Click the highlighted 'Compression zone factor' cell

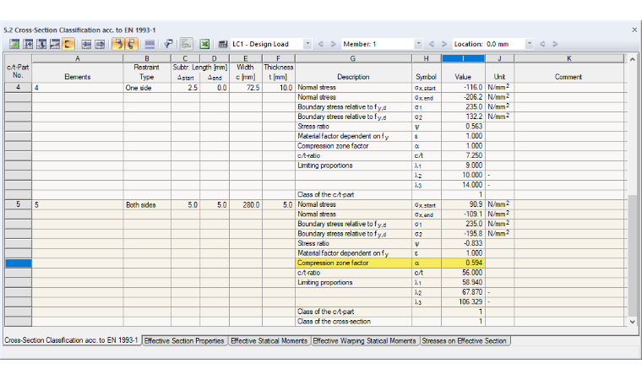pyautogui.click(x=353, y=263)
